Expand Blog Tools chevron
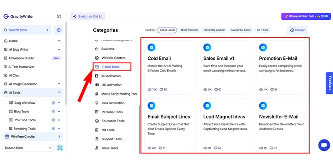333x166 pixels. (x=59, y=112)
